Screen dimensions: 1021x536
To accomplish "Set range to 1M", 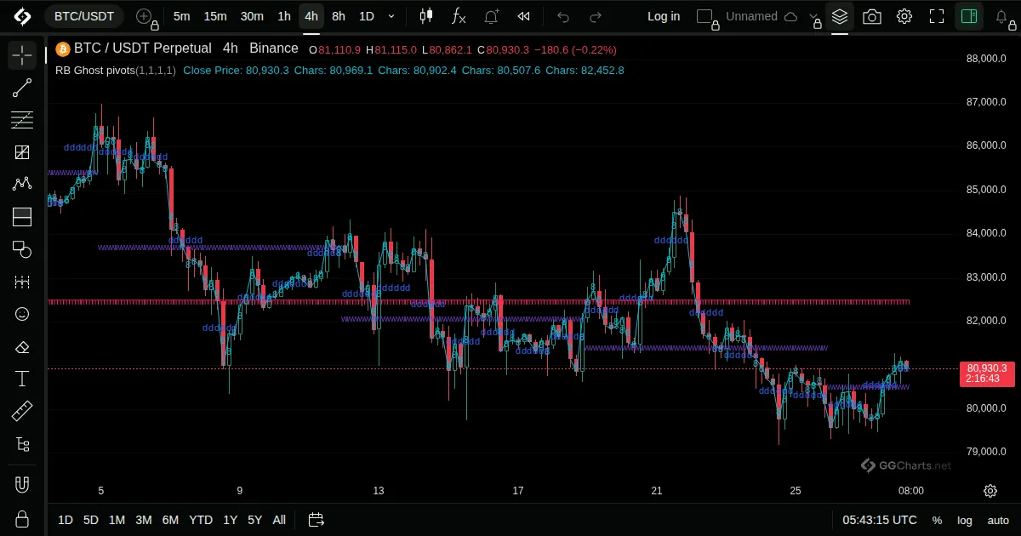I will [117, 520].
